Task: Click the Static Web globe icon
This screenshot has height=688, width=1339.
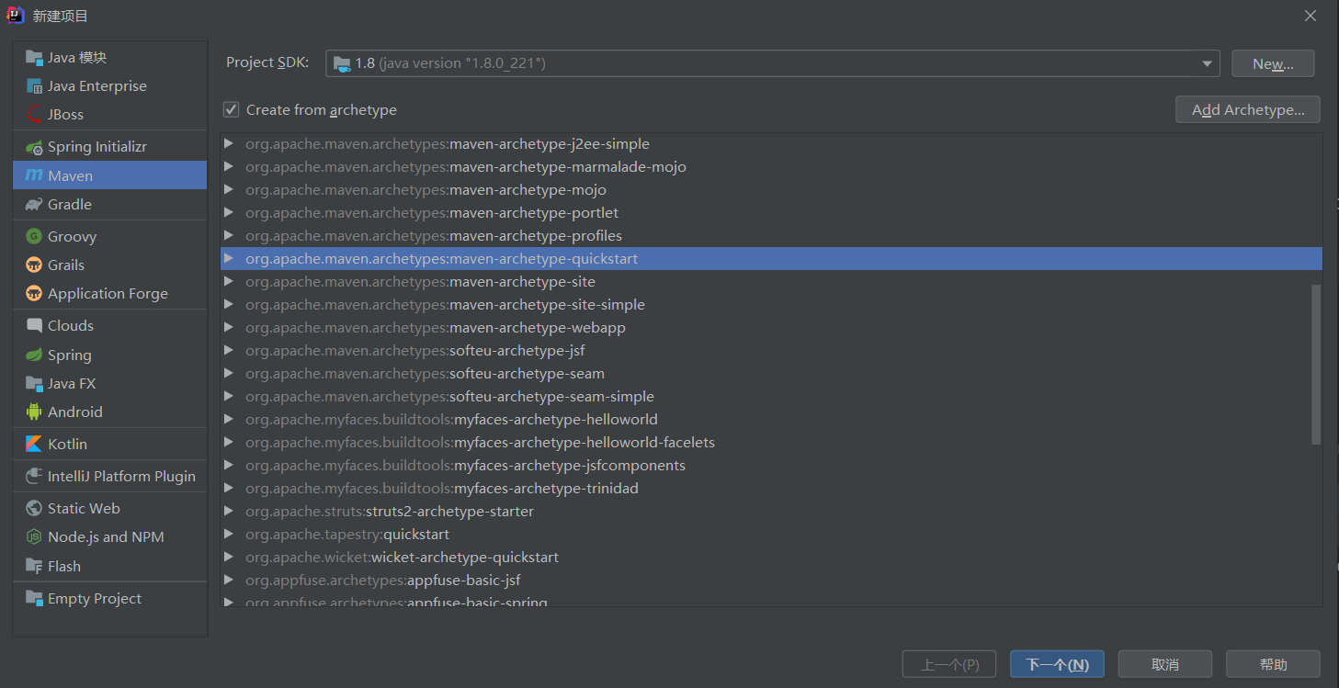Action: 34,508
